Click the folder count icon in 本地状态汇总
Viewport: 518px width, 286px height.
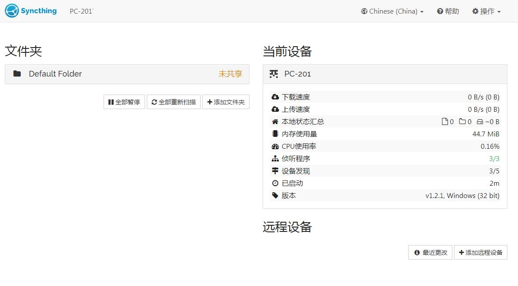(462, 121)
